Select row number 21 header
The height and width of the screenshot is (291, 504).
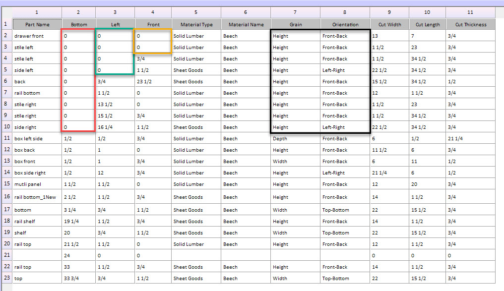click(x=7, y=255)
